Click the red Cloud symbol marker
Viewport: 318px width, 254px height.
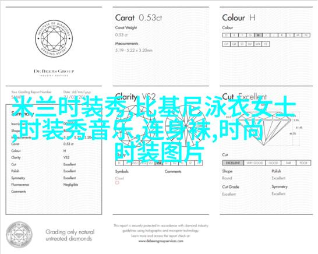tap(118, 183)
